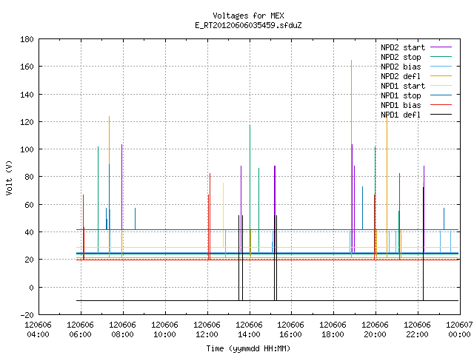This screenshot has width=474, height=355.
Task: Click the x-axis tick label 120606 18:00
Action: click(333, 330)
